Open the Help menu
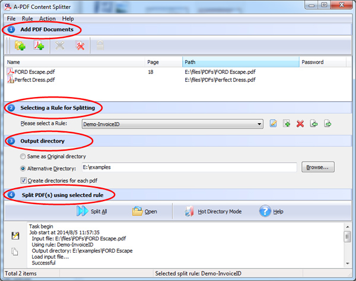Screen dimensions: 356x281 (68, 18)
